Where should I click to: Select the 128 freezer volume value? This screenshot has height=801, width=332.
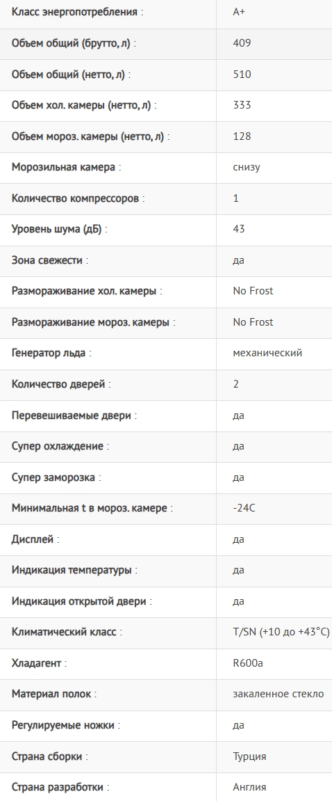pos(242,136)
